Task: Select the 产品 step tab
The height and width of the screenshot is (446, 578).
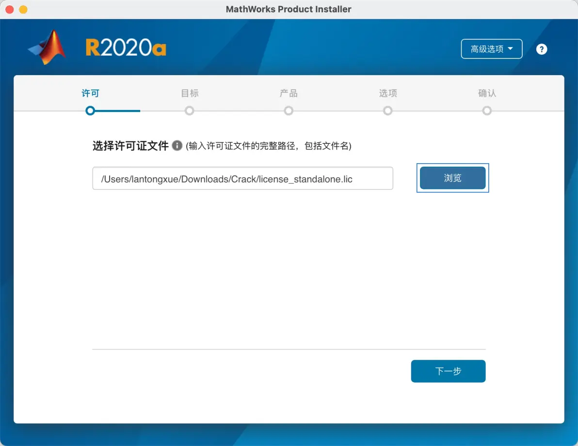Action: point(289,93)
